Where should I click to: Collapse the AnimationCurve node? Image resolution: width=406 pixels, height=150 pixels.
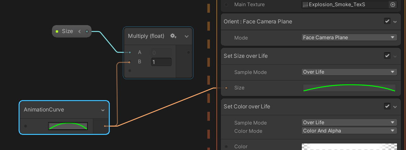[103, 110]
